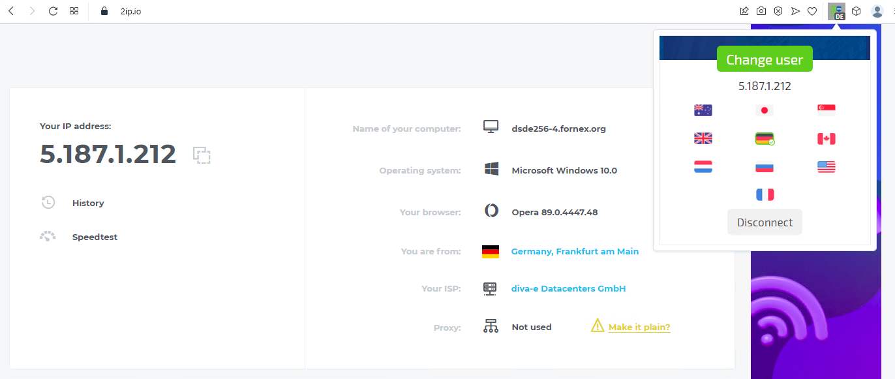The height and width of the screenshot is (379, 895).
Task: Click the Operating system: label
Action: pos(420,171)
